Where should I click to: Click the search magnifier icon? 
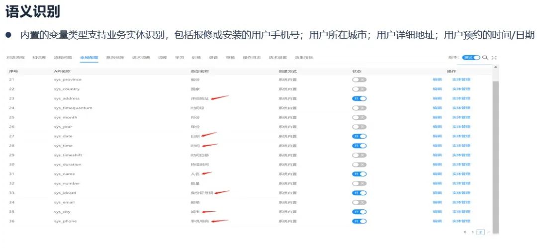[485, 58]
